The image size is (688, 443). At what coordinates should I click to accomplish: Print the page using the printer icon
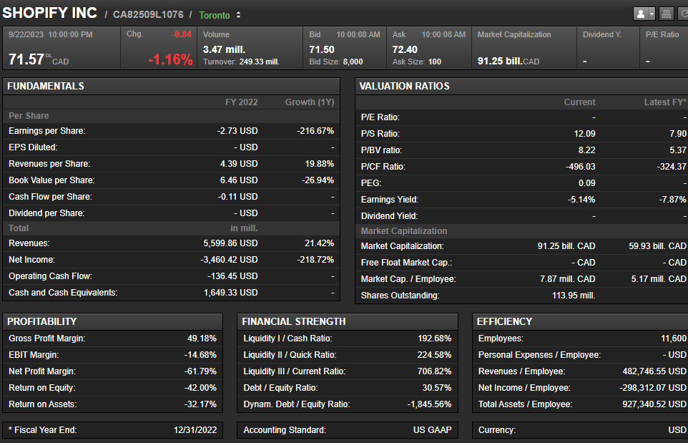click(666, 14)
